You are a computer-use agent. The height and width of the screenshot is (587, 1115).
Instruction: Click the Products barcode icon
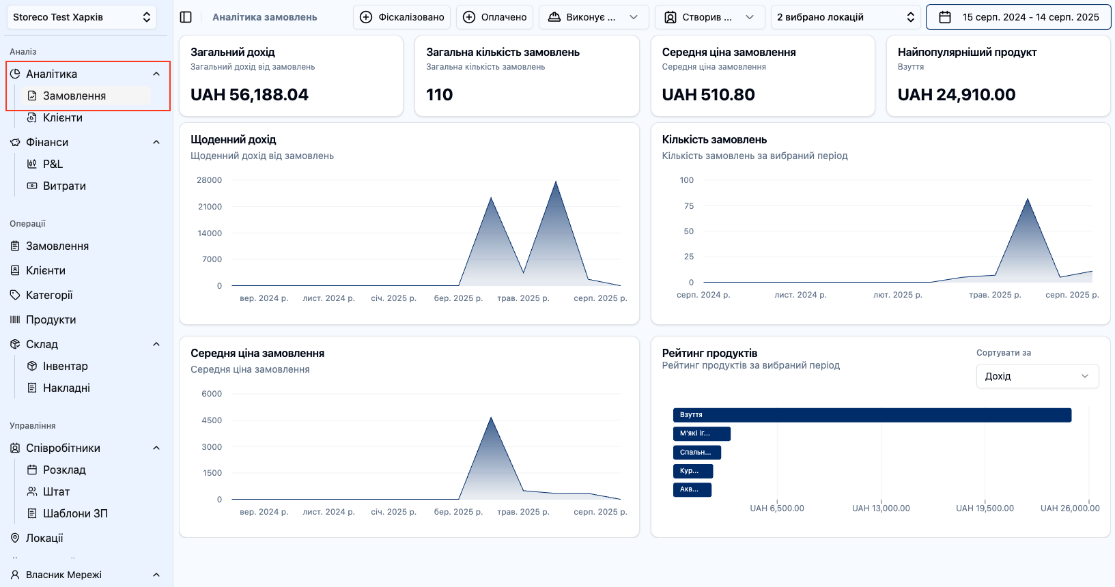(15, 319)
